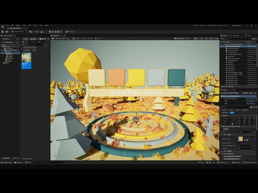The height and width of the screenshot is (193, 258).
Task: Collapse the Transform section
Action: pyautogui.click(x=221, y=115)
